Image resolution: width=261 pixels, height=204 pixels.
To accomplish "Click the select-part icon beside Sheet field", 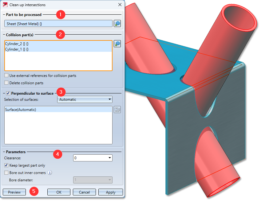I will point(117,24).
